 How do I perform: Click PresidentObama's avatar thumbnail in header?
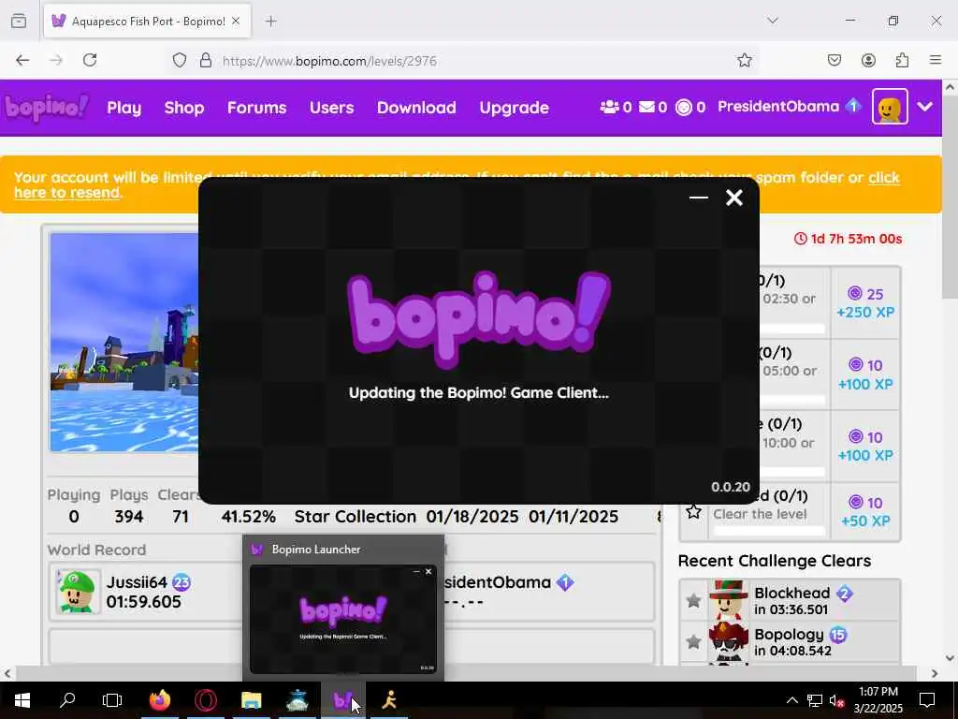[x=890, y=107]
